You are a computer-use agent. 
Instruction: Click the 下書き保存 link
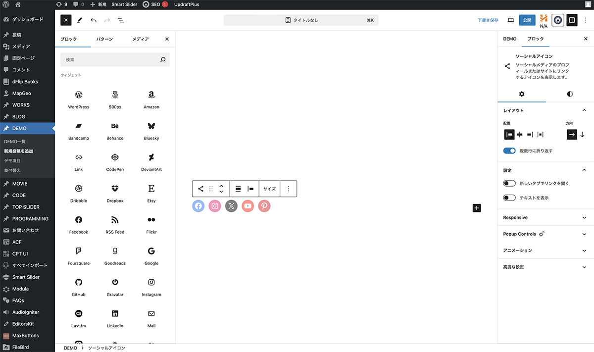tap(488, 20)
